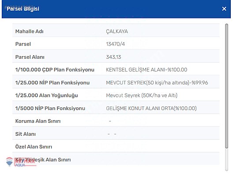Close the Parsel Bilgisi dialog
The image size is (233, 175).
[x=224, y=9]
